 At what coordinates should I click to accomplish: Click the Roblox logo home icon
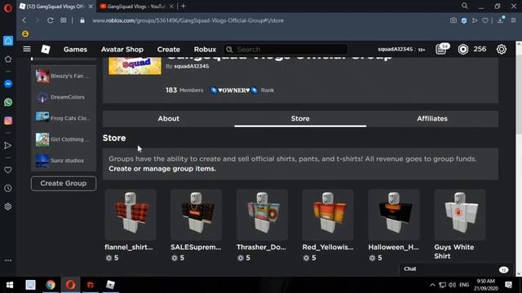coord(46,49)
